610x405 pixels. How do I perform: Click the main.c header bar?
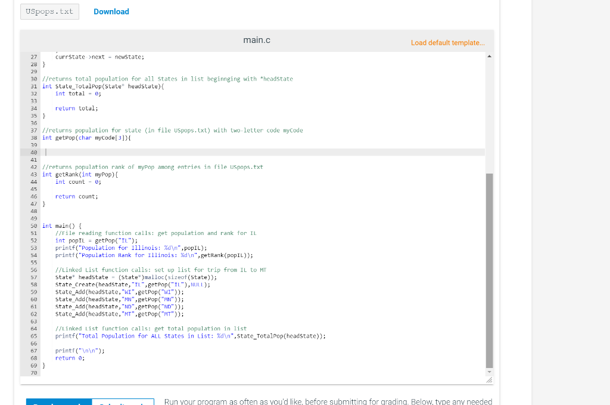pos(256,41)
